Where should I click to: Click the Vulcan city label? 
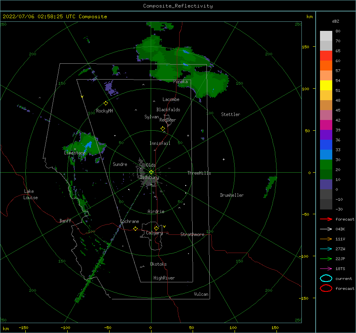[201, 294]
